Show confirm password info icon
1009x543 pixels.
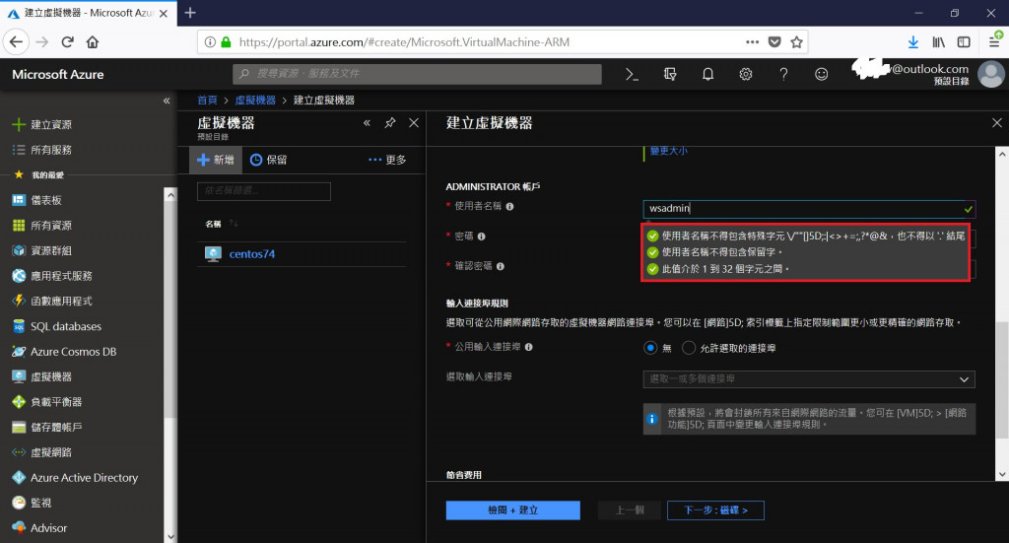click(x=500, y=266)
